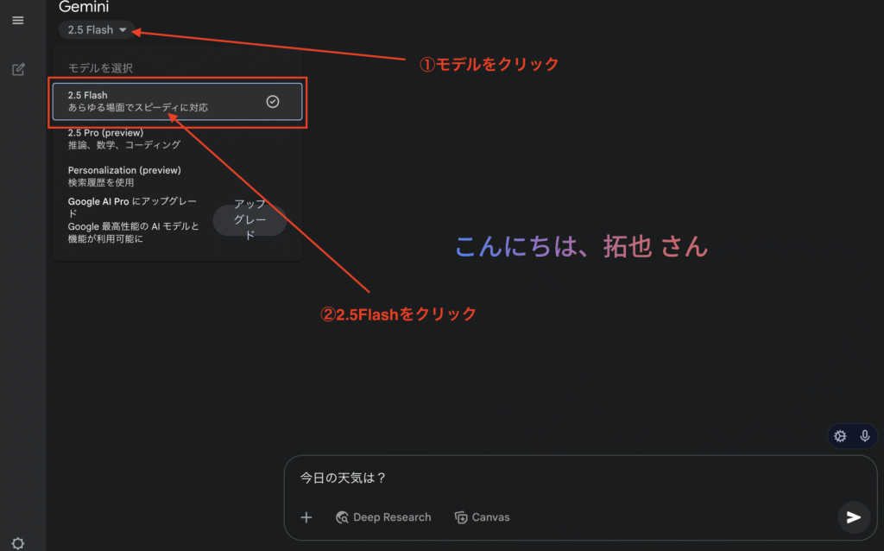Click the アップグレード upgrade button
884x551 pixels.
coord(249,219)
